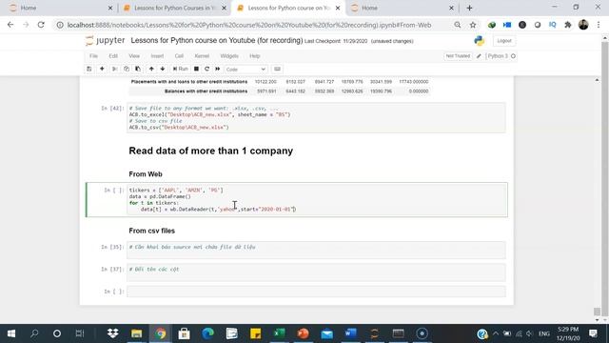Open the Help menu

pyautogui.click(x=254, y=56)
